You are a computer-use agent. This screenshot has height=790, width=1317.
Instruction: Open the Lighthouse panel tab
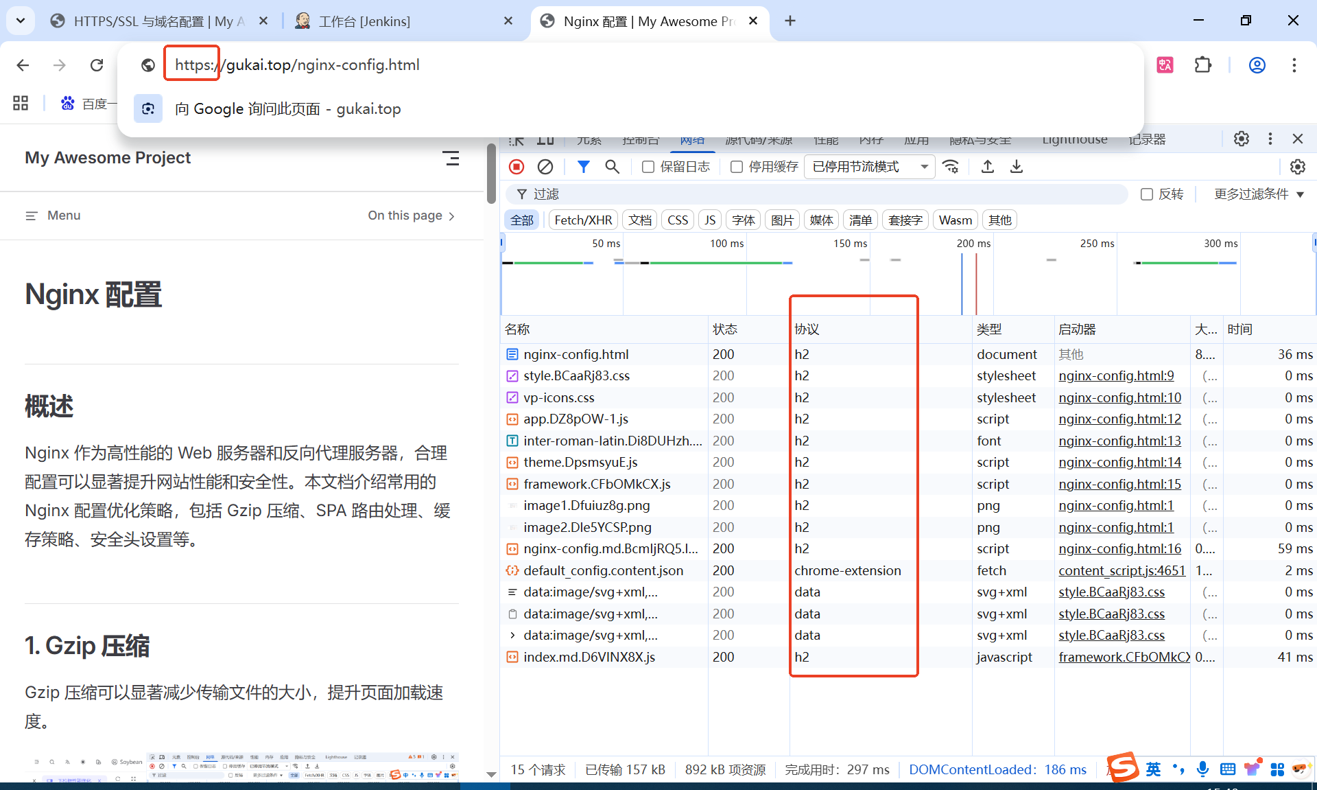[1074, 139]
